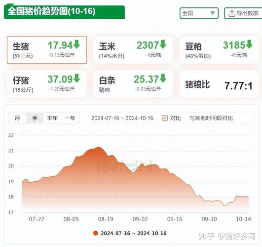Click the down arrow beside 3185
262x247 pixels.
click(249, 44)
